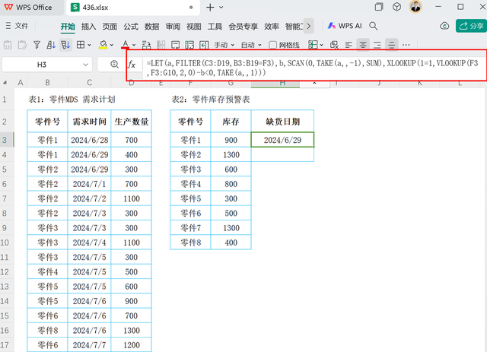Screen dimensions: 487x352
Task: Click the 缺货日期 header cell
Action: [282, 122]
